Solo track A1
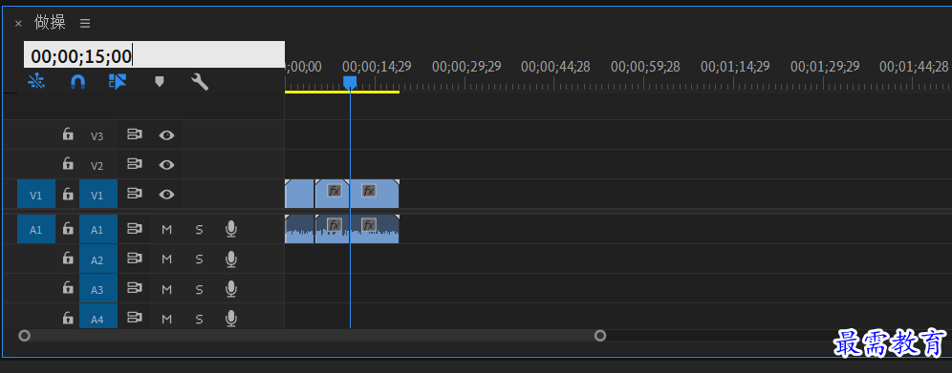 click(199, 229)
